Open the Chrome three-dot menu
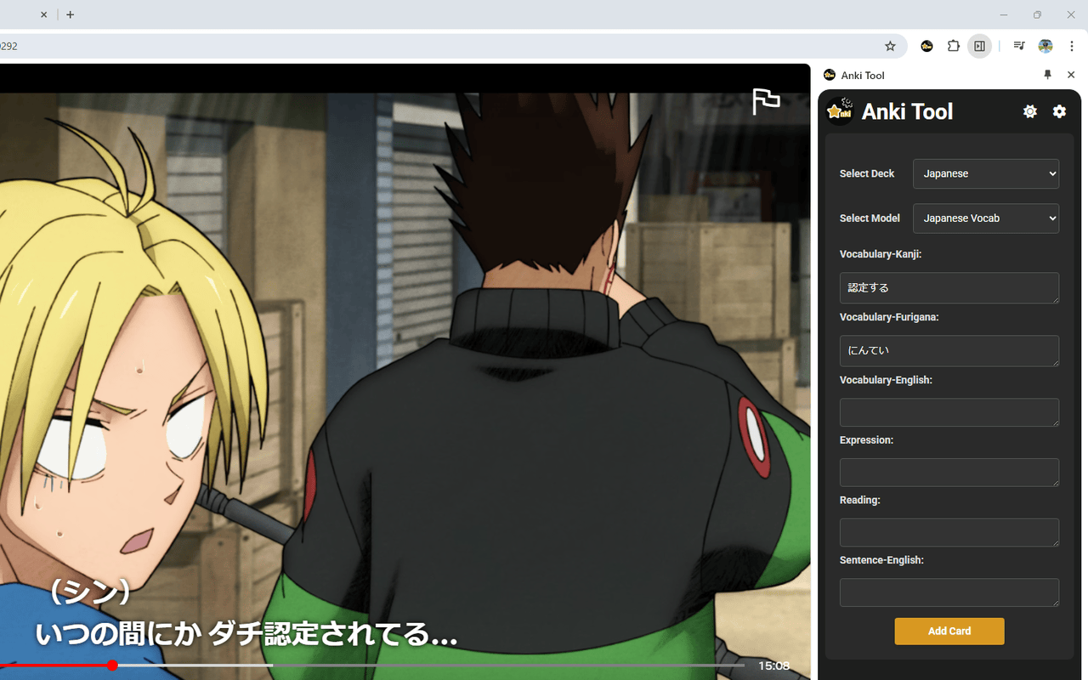The height and width of the screenshot is (680, 1088). tap(1072, 46)
